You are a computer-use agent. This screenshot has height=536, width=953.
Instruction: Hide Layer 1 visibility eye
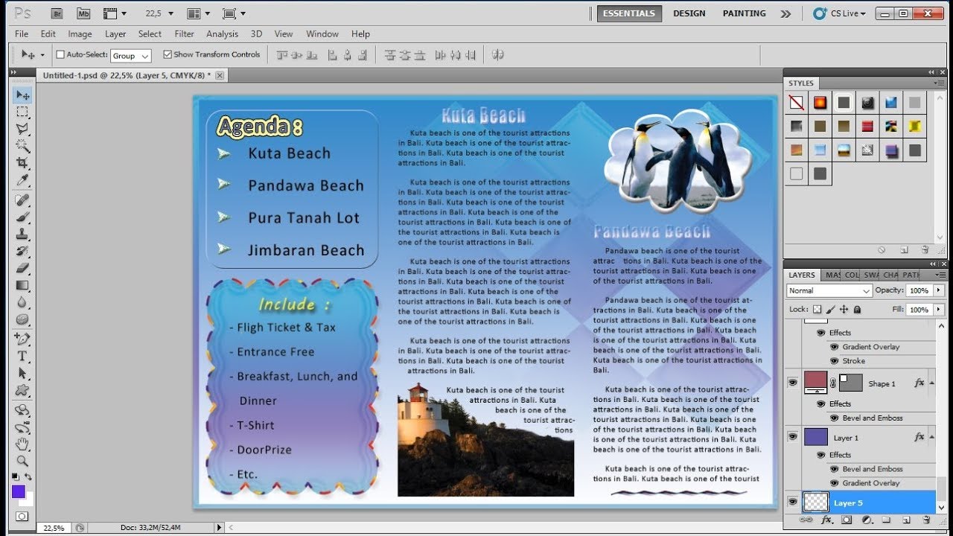(x=792, y=437)
